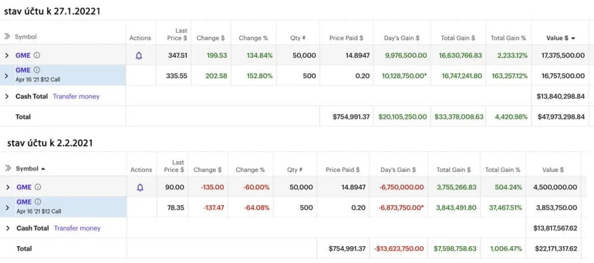Expand the GME call option row valued 16,757,500.00
The height and width of the screenshot is (263, 594).
pyautogui.click(x=7, y=75)
